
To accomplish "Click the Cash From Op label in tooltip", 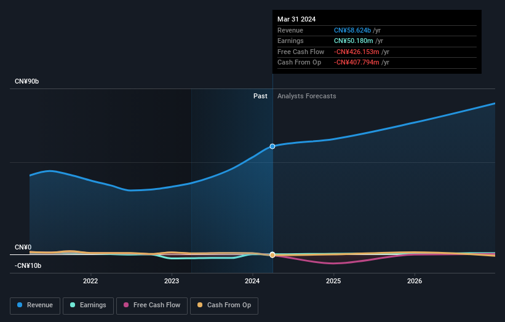I will (299, 63).
